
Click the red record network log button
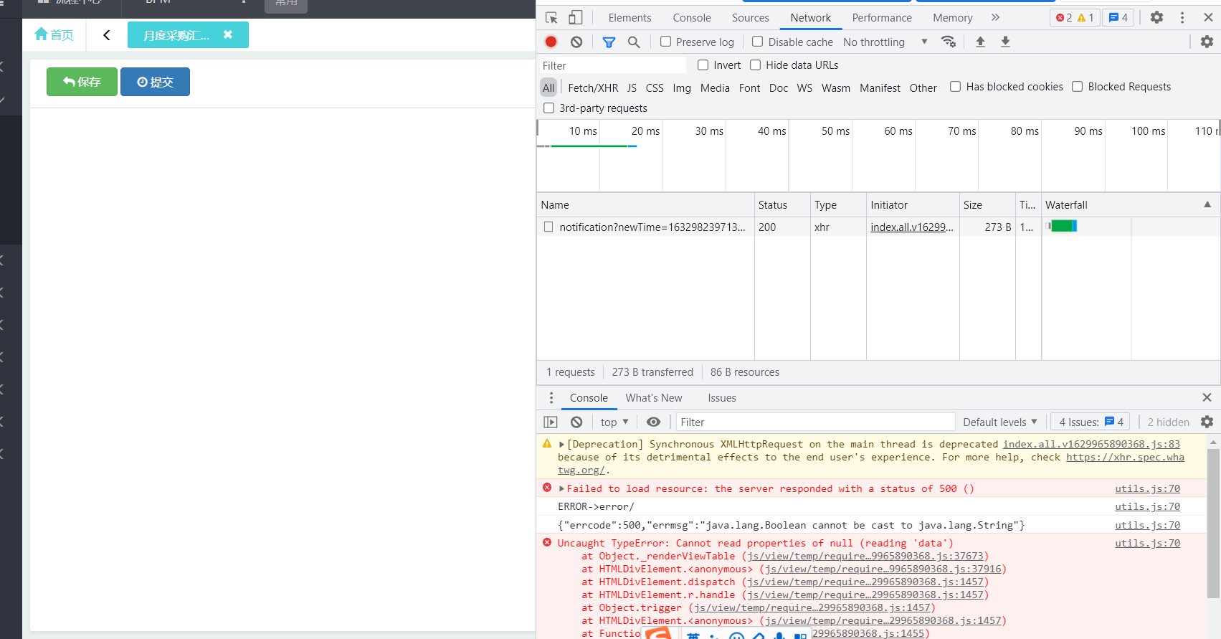[551, 42]
